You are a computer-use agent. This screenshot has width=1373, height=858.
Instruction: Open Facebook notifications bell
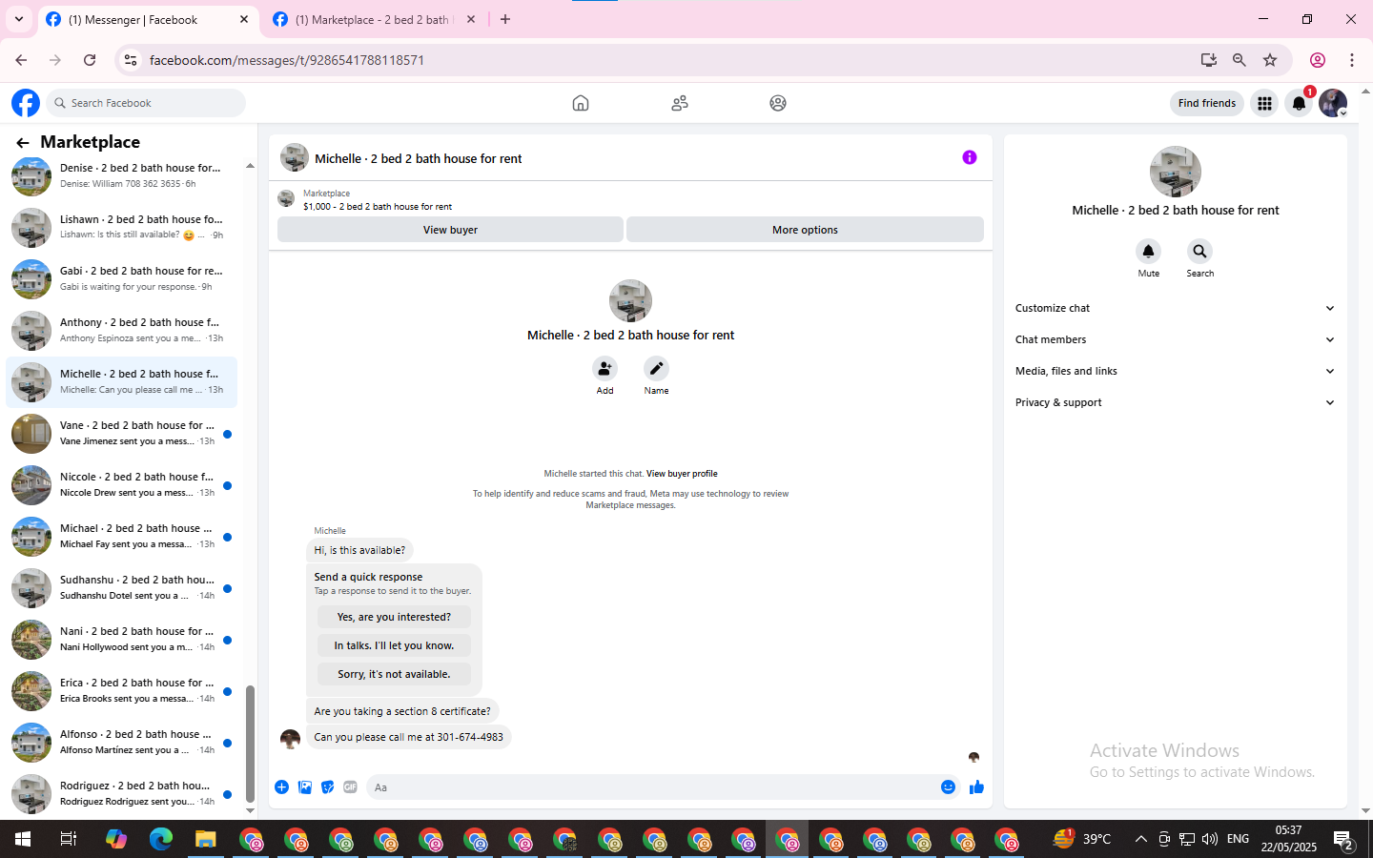pos(1299,103)
